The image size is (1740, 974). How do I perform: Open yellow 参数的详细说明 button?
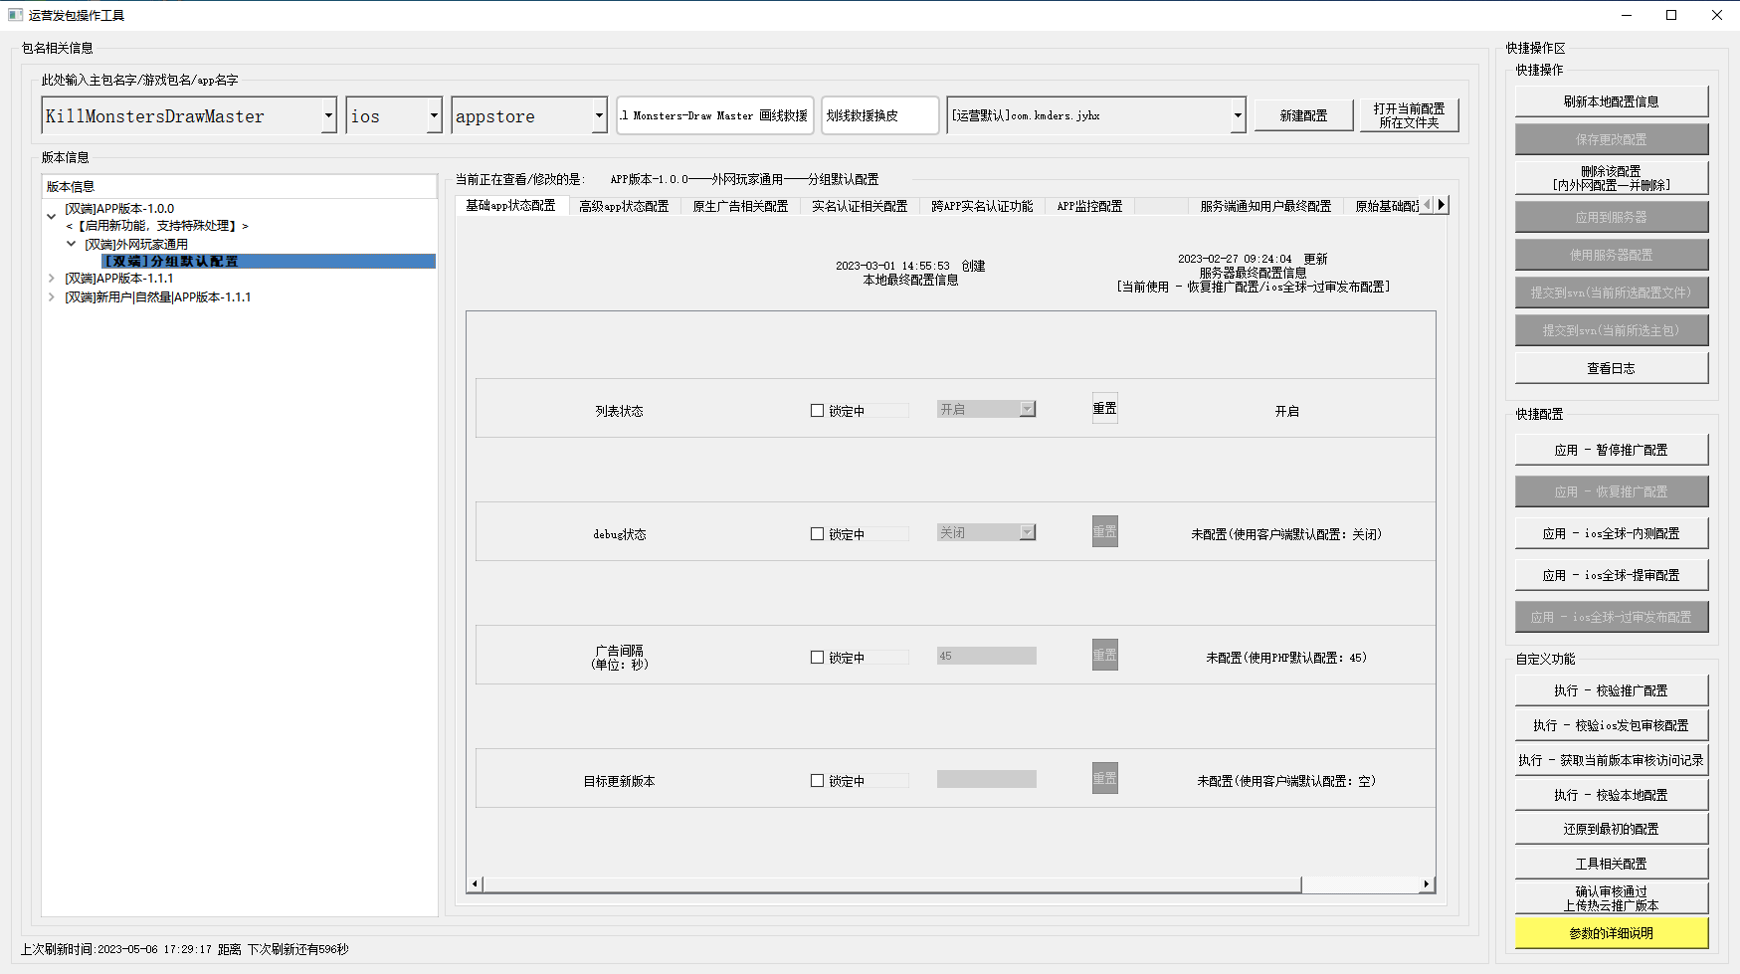pyautogui.click(x=1611, y=933)
